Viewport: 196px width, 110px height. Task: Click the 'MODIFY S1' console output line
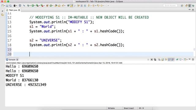[x=15, y=75]
